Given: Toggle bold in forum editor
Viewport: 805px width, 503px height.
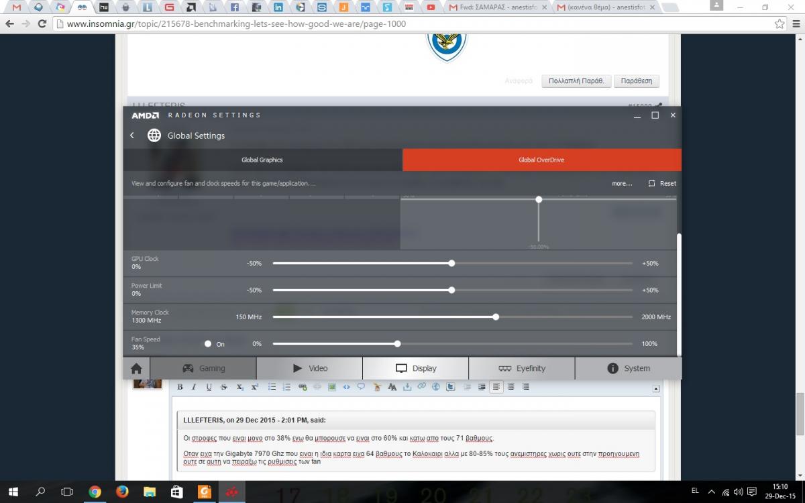Looking at the screenshot, I should [x=180, y=387].
